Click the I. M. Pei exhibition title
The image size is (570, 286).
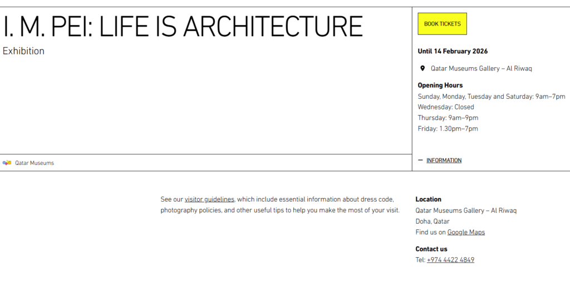pos(183,26)
